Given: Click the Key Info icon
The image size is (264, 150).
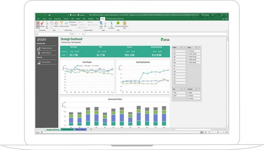Looking at the screenshot, I should tap(47, 23).
